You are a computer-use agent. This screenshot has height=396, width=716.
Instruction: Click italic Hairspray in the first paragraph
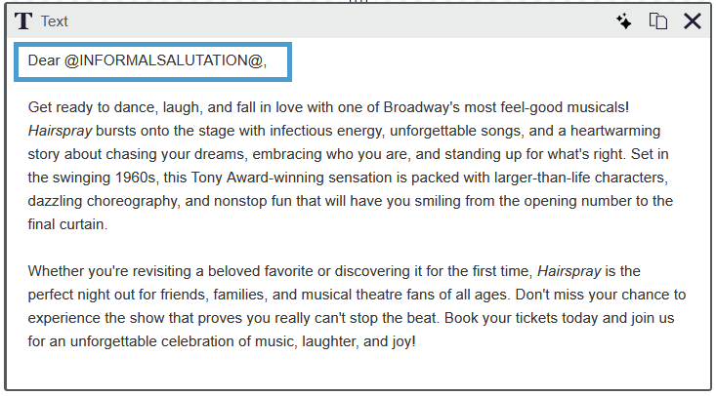(60, 131)
